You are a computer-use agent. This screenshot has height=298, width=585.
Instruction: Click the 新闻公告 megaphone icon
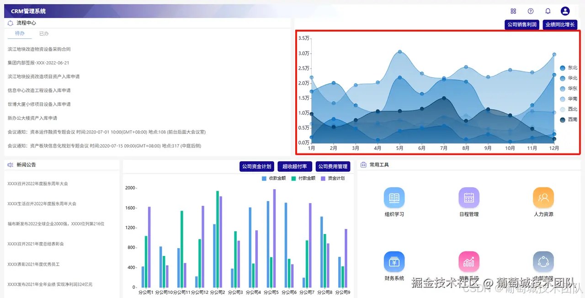click(11, 165)
